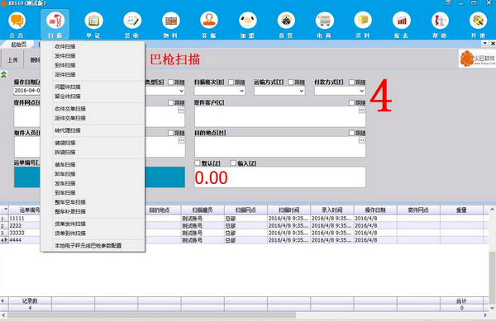This screenshot has width=496, height=321.
Task: Choose 派件扫描 from the scan menu
Action: (x=64, y=74)
